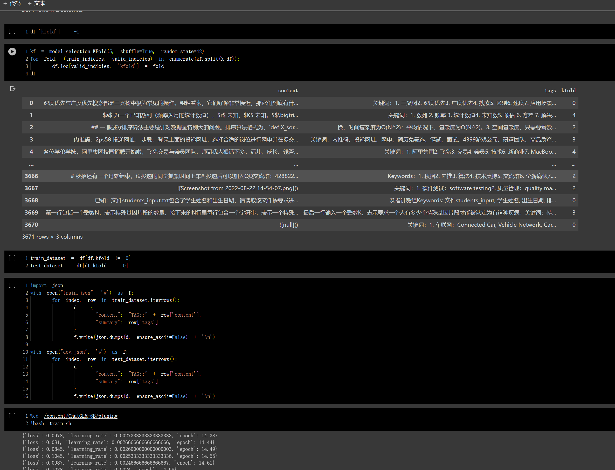
Task: Click row 4 tags cell mentioning 阿里集团
Action: click(x=470, y=152)
